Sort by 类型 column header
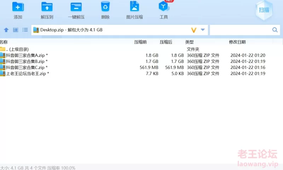 click(189, 42)
